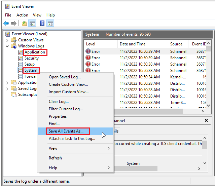Expand the Saved Logs node

[x=7, y=89]
